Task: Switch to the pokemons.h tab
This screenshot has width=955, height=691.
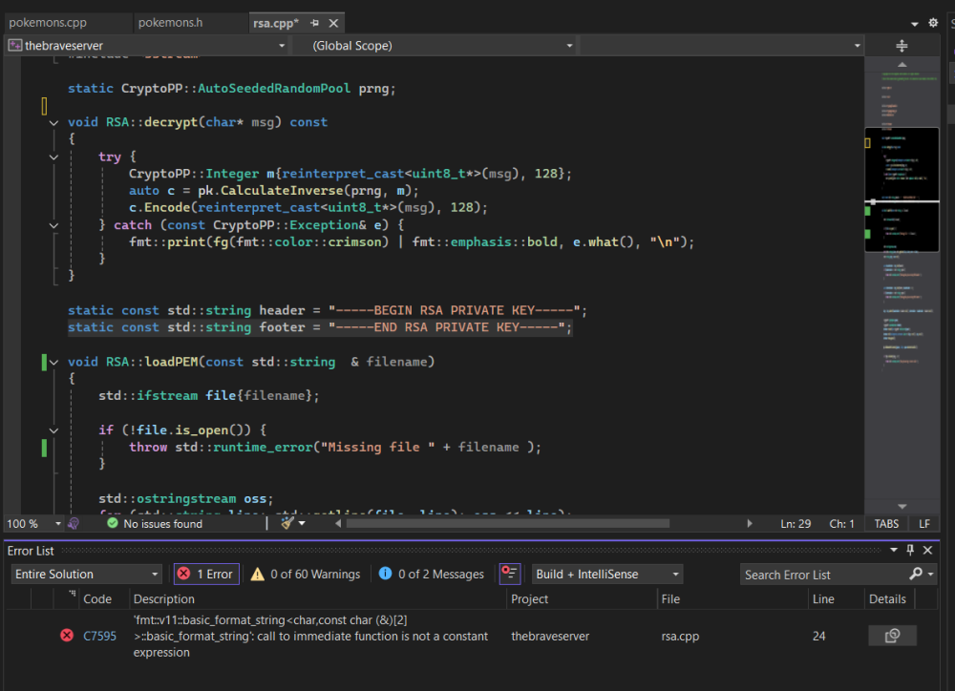Action: pos(177,23)
